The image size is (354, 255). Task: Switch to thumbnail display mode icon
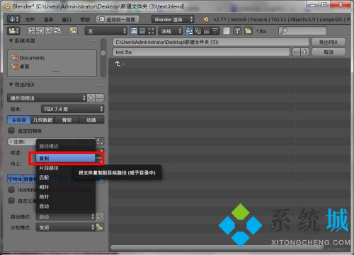tap(151, 31)
